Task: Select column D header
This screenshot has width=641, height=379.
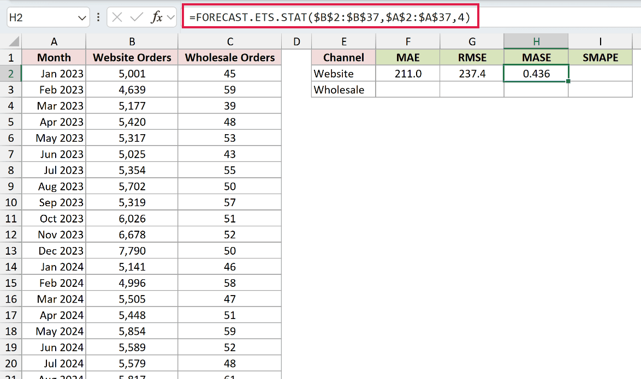Action: point(296,41)
